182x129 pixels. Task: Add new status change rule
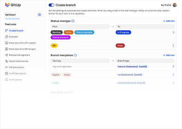click(x=169, y=21)
